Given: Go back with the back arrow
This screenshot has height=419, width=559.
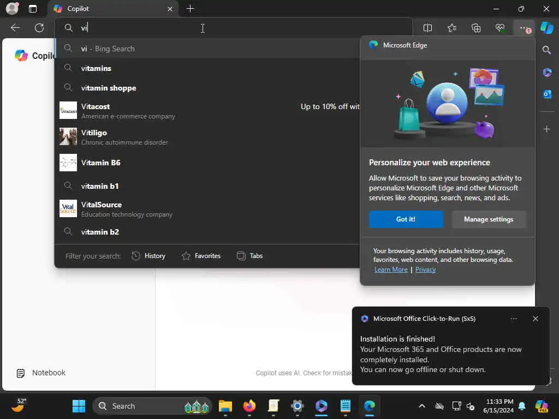Looking at the screenshot, I should click(15, 28).
